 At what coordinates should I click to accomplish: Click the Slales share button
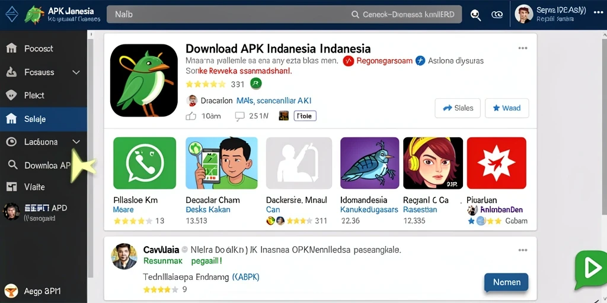(x=458, y=108)
